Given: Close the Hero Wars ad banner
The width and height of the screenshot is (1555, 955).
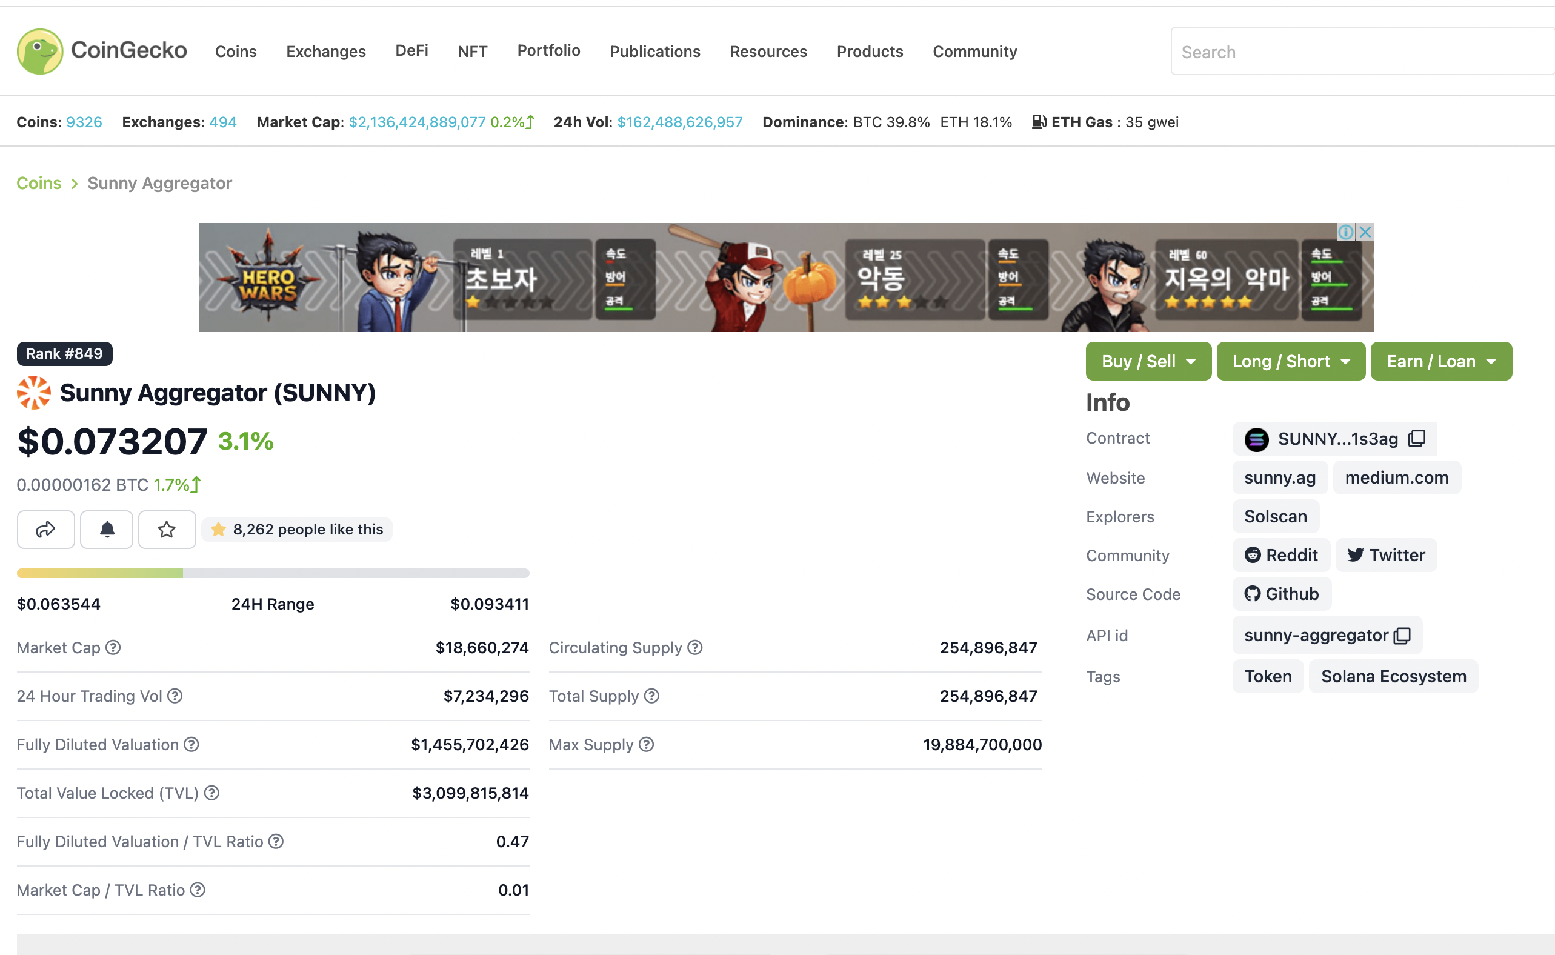Looking at the screenshot, I should (x=1365, y=232).
